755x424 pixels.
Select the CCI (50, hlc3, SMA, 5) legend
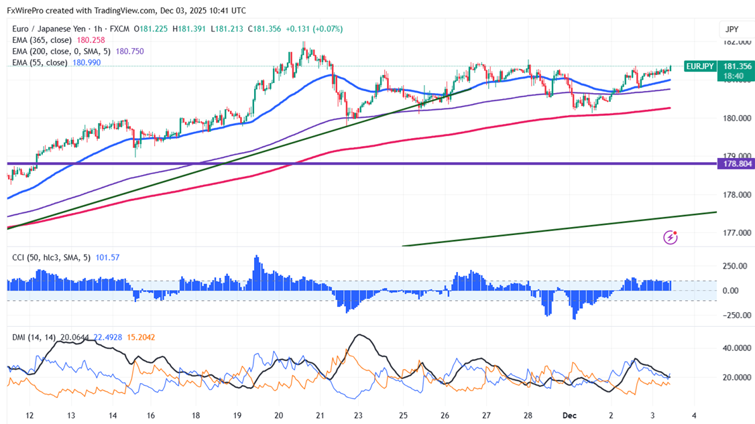pyautogui.click(x=51, y=257)
